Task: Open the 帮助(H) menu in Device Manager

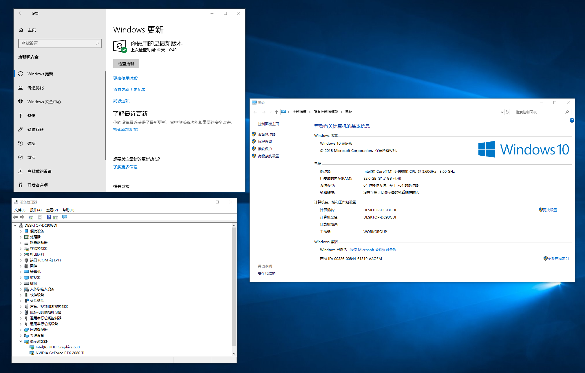Action: click(69, 210)
